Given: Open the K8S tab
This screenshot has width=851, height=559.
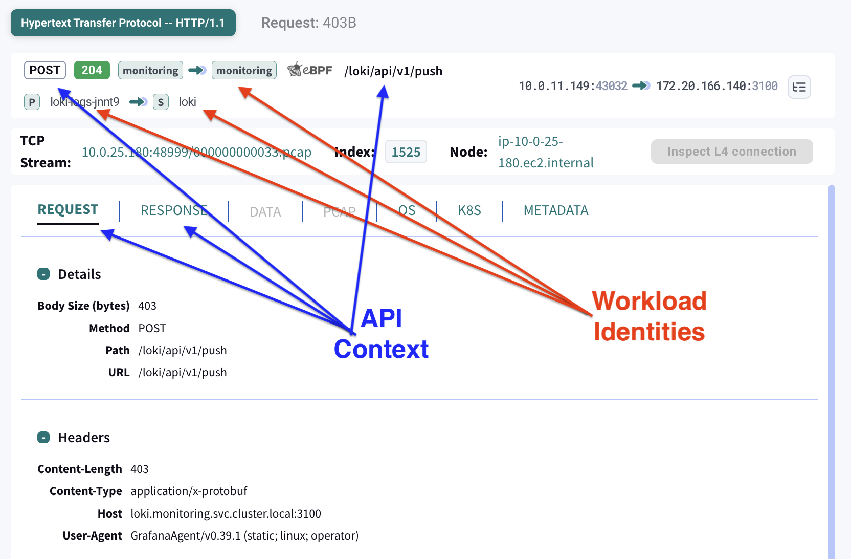Looking at the screenshot, I should pos(469,210).
